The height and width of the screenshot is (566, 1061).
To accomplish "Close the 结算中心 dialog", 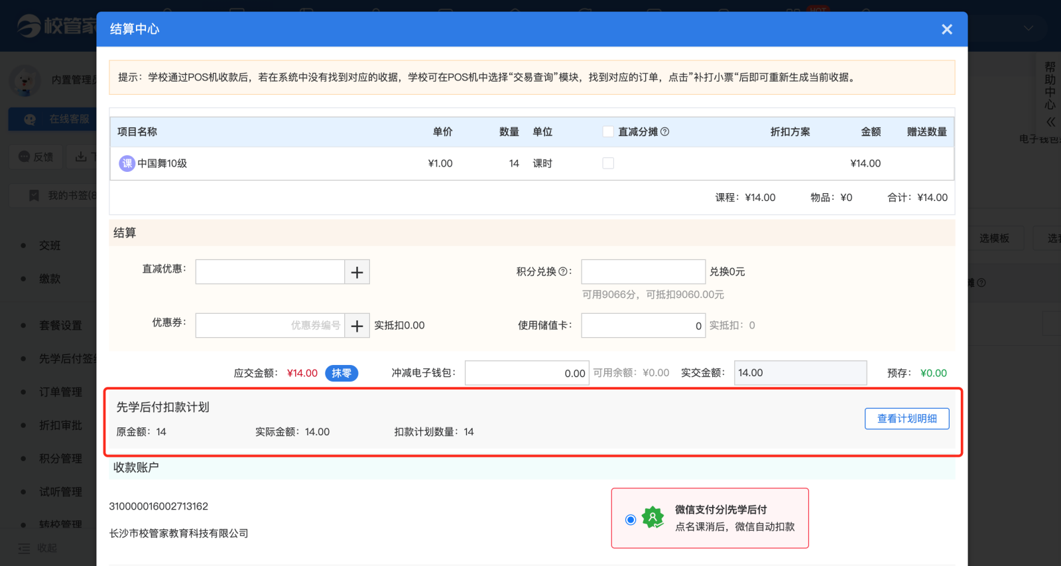I will point(947,29).
